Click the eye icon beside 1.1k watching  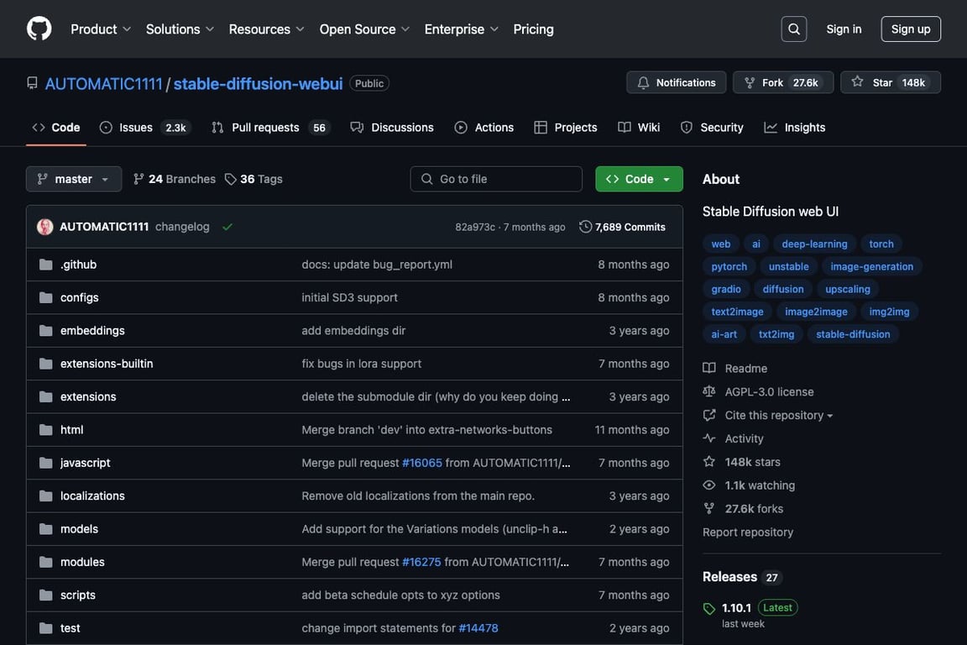(x=709, y=485)
